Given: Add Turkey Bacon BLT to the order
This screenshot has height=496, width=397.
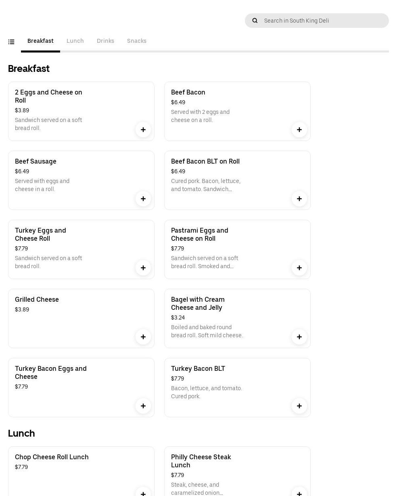Looking at the screenshot, I should coord(299,406).
